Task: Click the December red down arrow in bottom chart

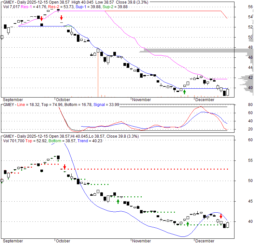Action: click(221, 216)
